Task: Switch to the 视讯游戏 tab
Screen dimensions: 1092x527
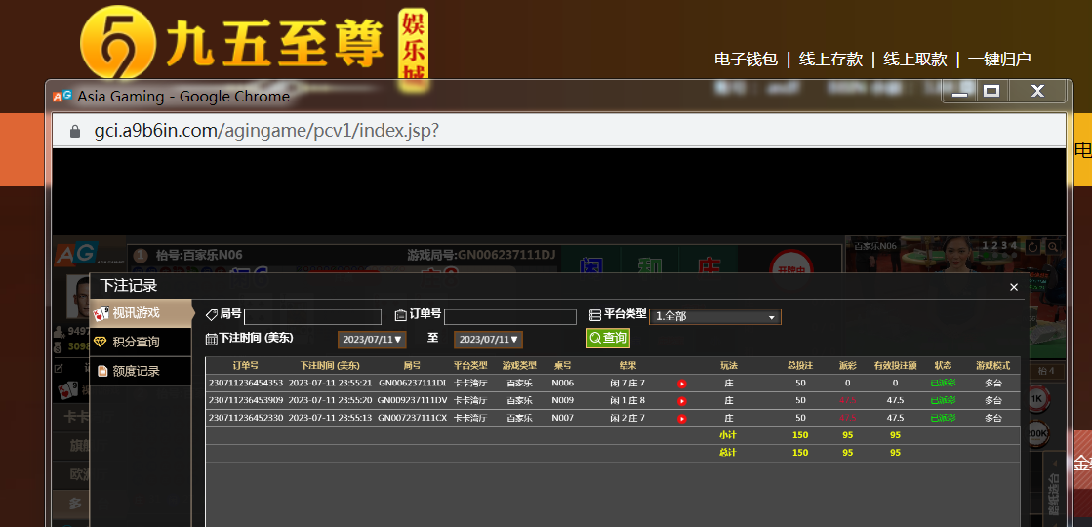Action: [x=142, y=313]
